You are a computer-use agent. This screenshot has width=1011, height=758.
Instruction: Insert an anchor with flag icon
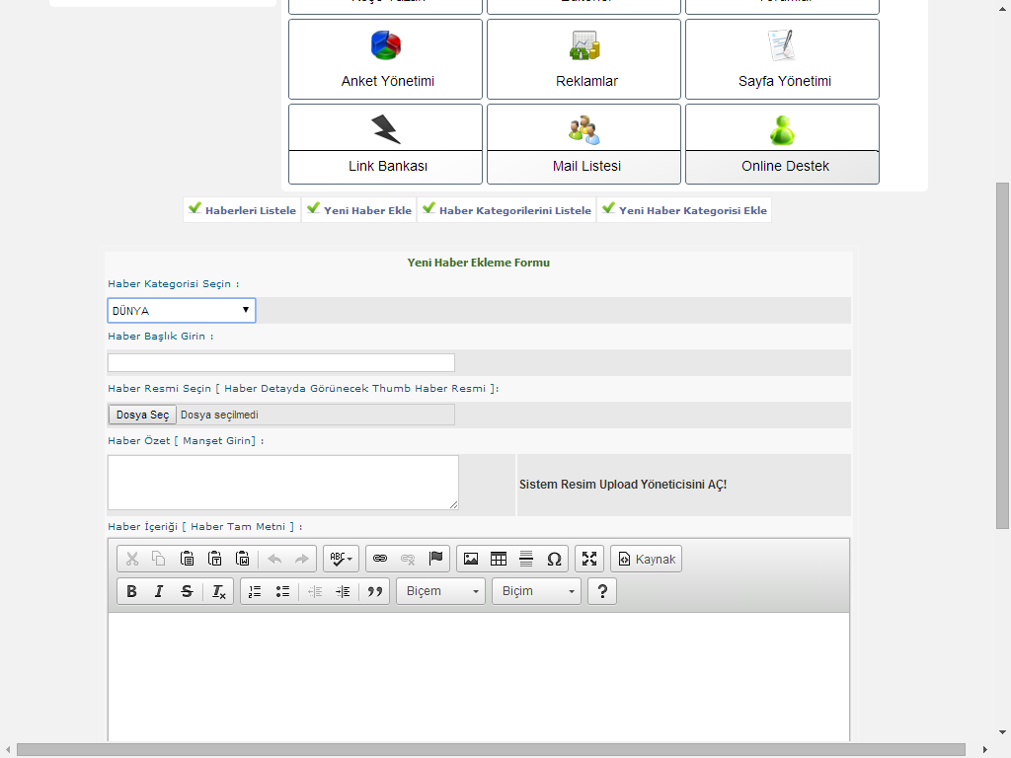pyautogui.click(x=435, y=559)
